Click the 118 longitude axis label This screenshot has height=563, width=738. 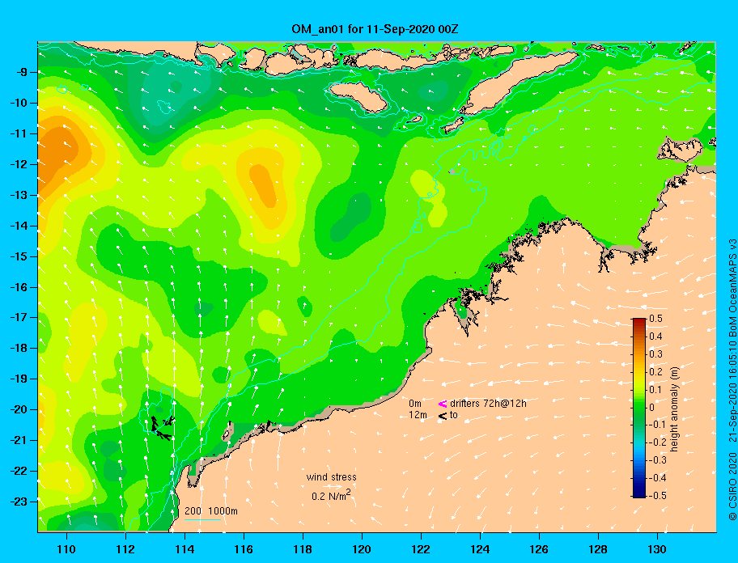pos(303,549)
